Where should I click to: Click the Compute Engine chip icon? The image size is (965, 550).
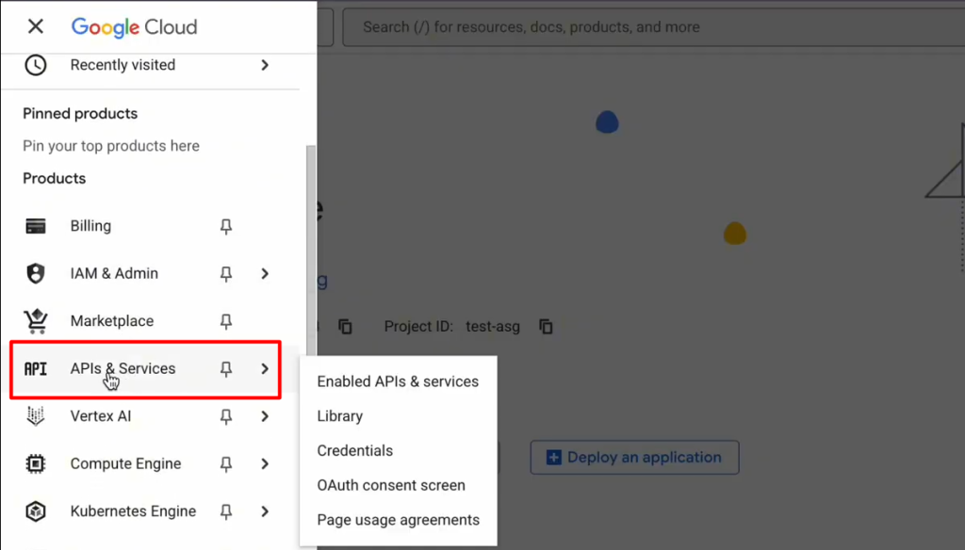pyautogui.click(x=36, y=464)
